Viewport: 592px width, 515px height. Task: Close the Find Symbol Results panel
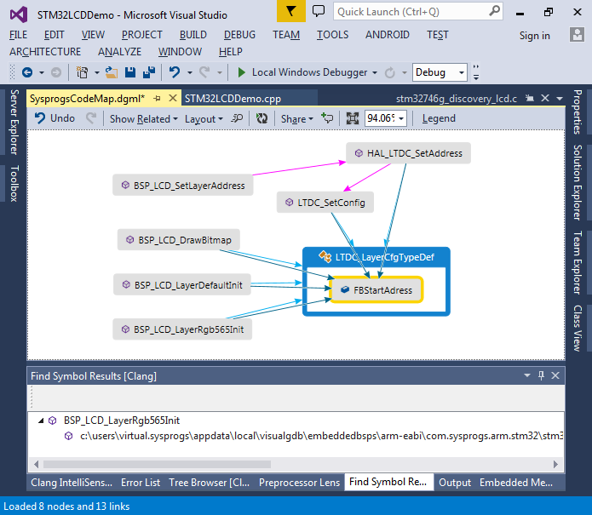pyautogui.click(x=555, y=375)
